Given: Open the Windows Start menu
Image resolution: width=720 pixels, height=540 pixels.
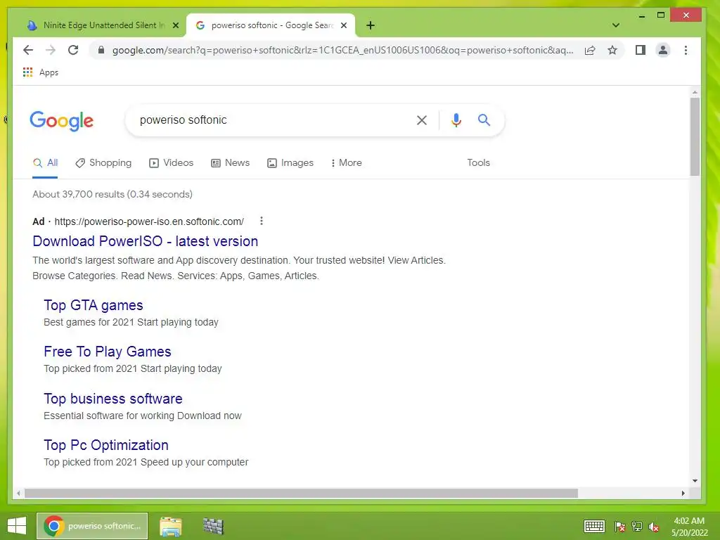Looking at the screenshot, I should (17, 526).
